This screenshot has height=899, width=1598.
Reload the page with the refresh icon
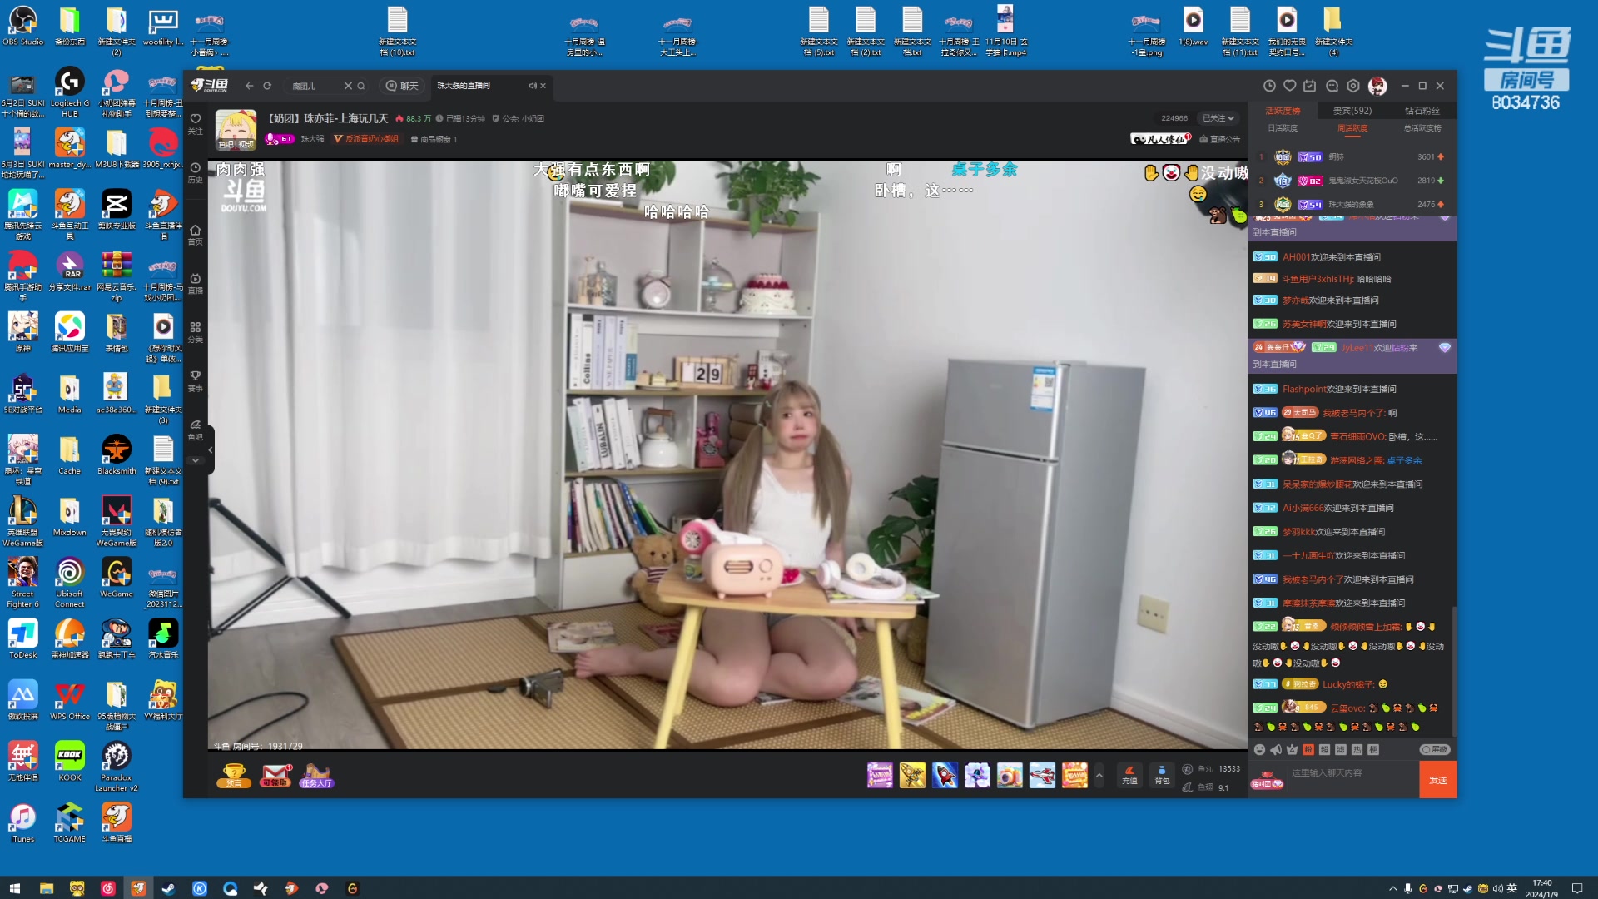pos(267,86)
